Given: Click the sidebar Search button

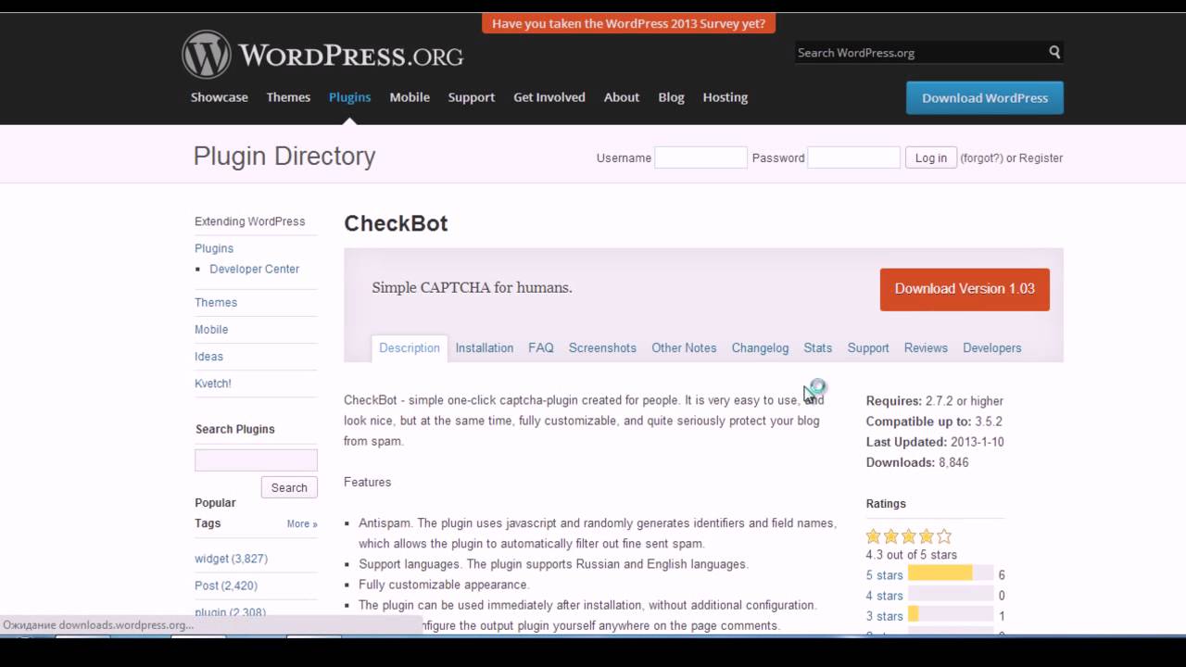Looking at the screenshot, I should (289, 487).
